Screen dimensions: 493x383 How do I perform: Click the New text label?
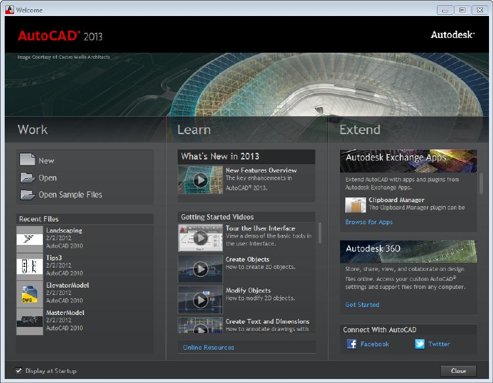click(46, 161)
